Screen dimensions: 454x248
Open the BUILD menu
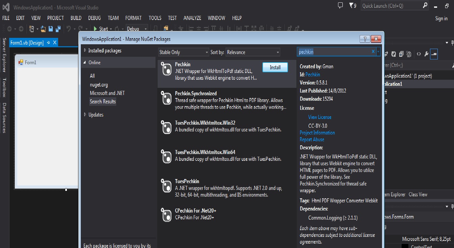(76, 18)
